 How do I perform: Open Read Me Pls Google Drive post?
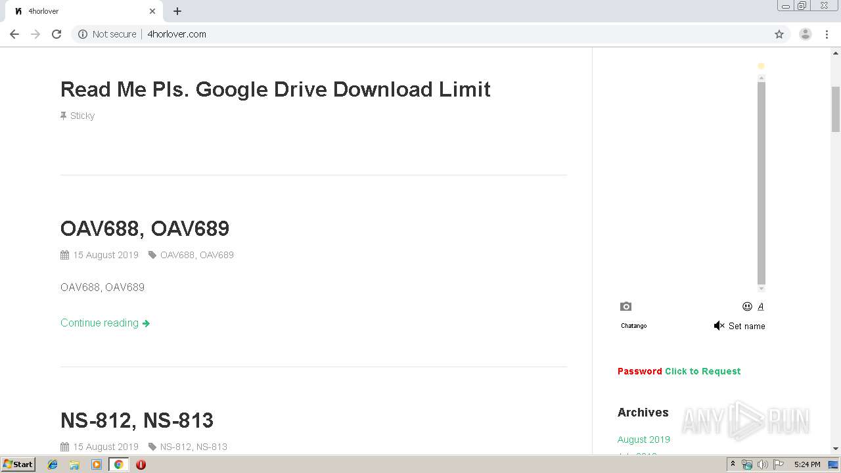coord(275,89)
